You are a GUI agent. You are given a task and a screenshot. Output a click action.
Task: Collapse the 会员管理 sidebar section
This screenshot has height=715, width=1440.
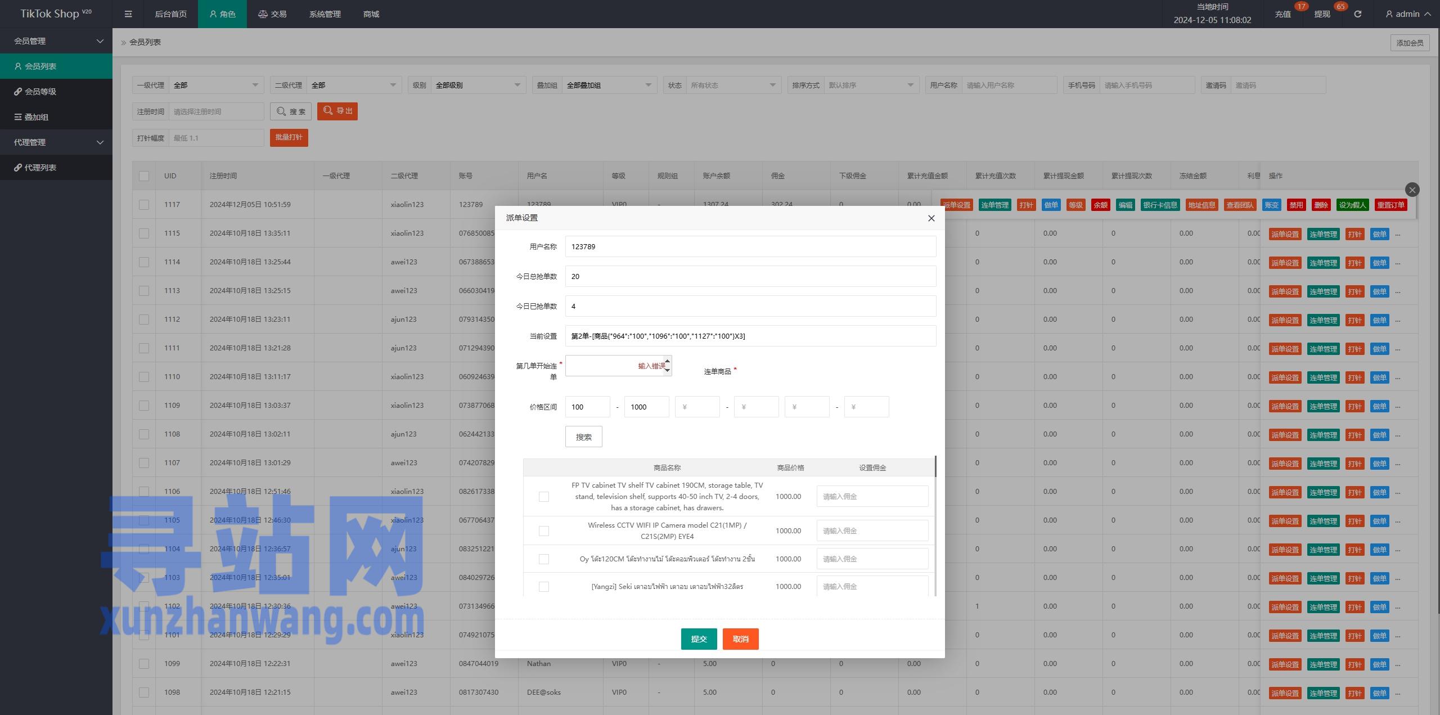coord(56,41)
